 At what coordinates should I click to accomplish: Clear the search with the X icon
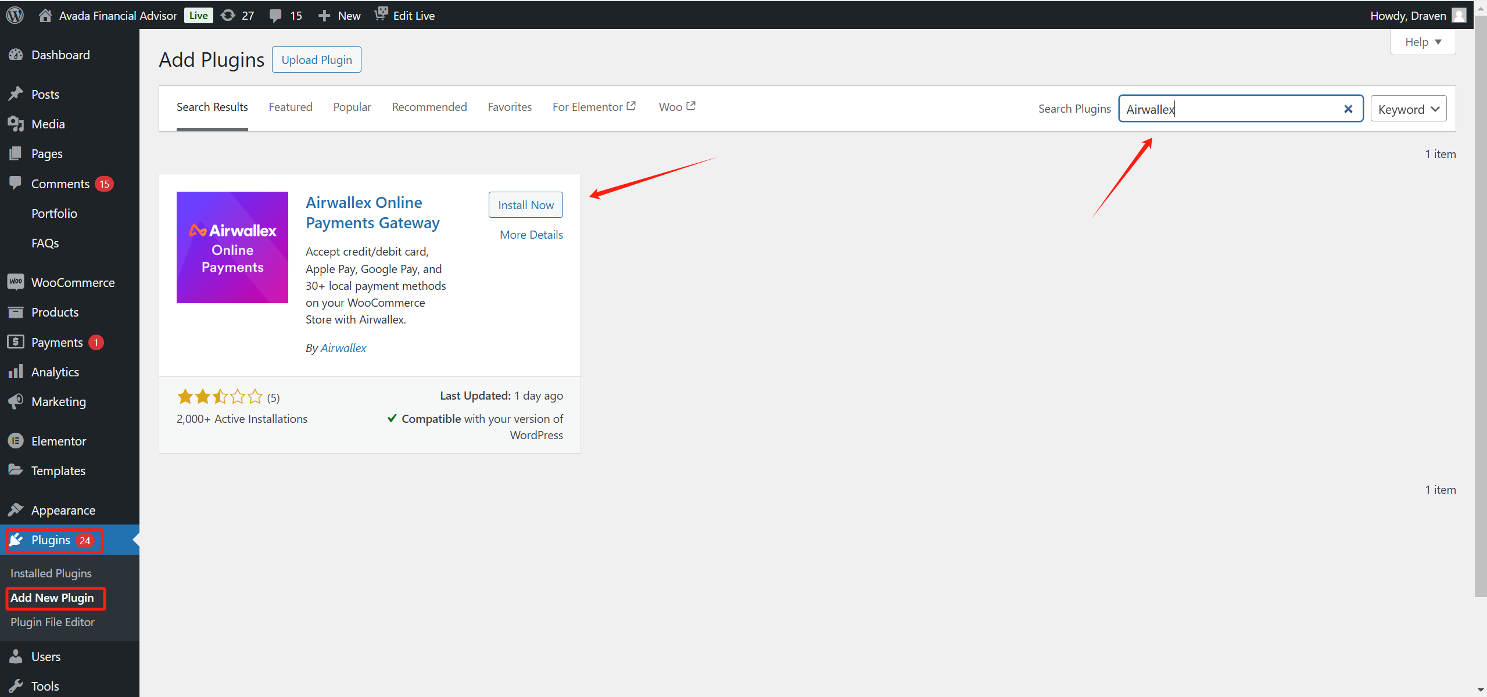[1348, 109]
